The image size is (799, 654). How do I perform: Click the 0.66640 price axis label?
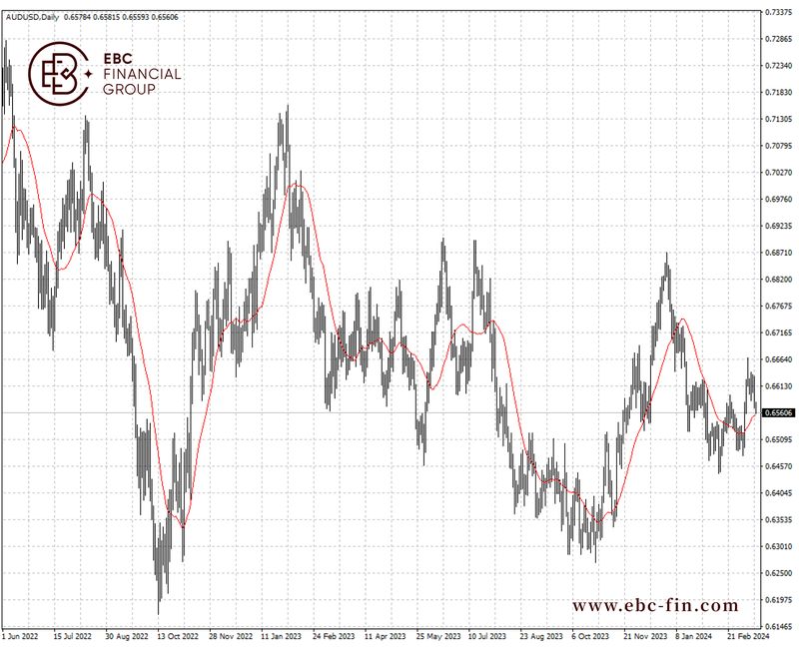click(x=776, y=358)
